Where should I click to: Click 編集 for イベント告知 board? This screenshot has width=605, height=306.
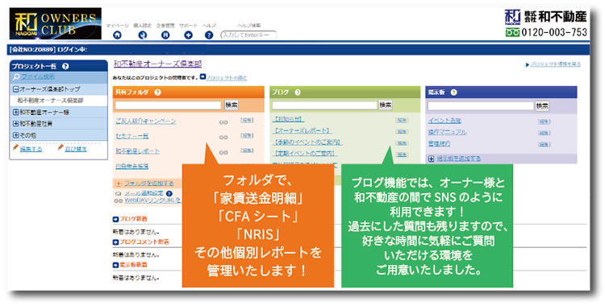pos(544,122)
